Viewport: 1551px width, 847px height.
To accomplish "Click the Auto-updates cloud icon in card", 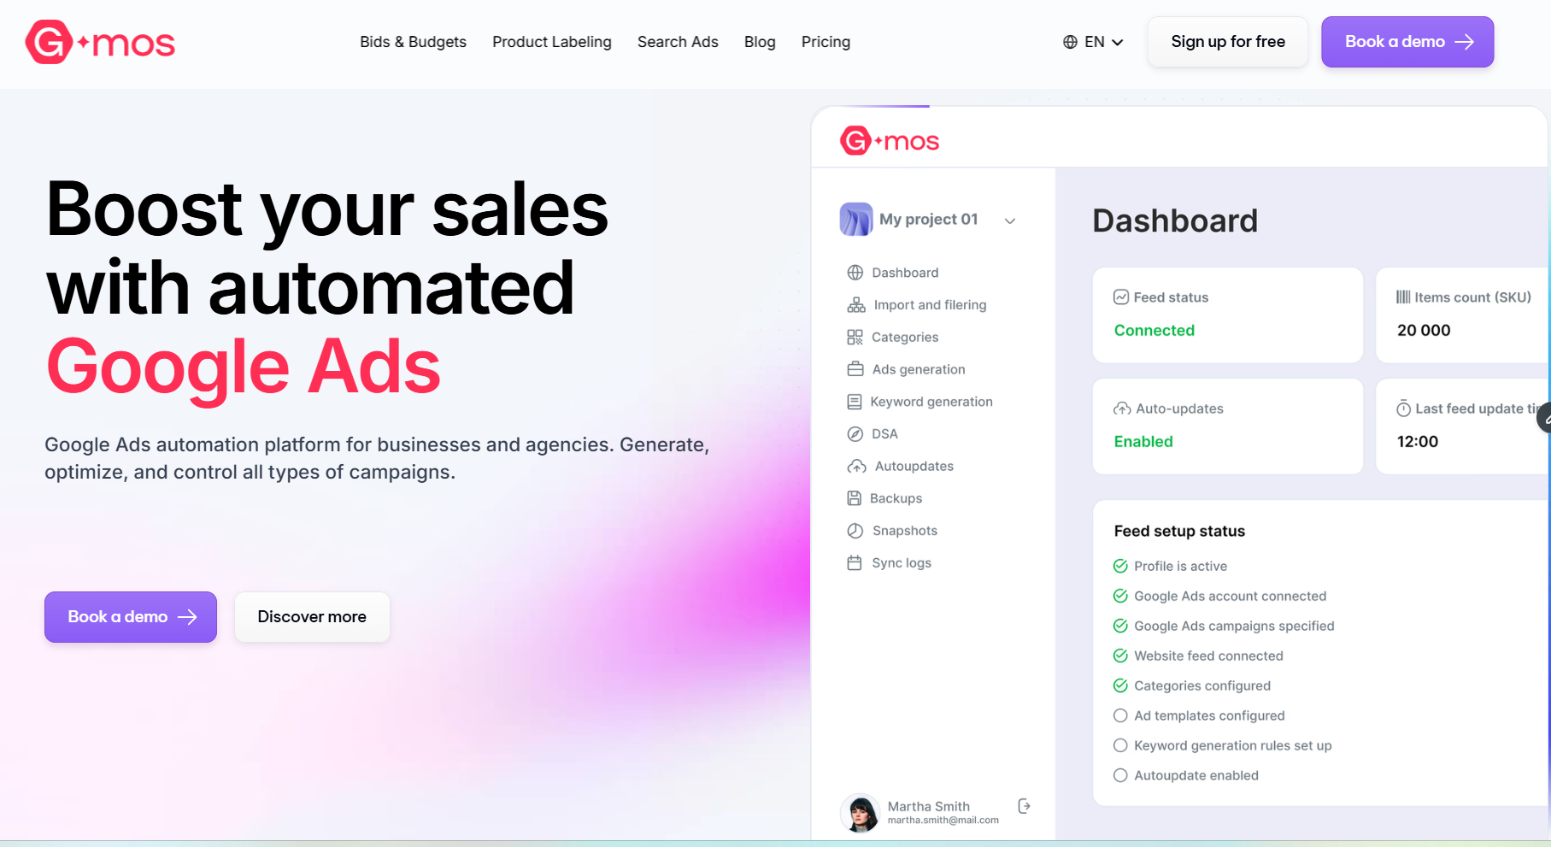I will point(1122,409).
